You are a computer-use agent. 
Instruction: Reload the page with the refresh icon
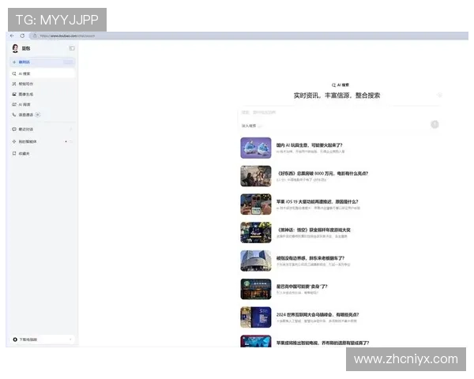pos(22,36)
